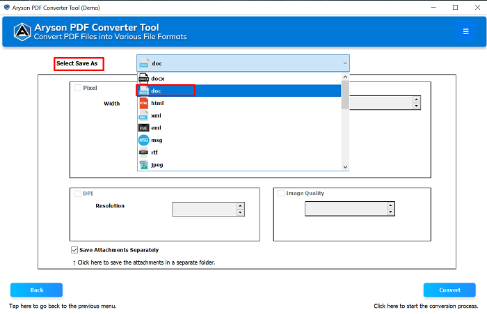Click the Back button
487x314 pixels.
tap(37, 290)
